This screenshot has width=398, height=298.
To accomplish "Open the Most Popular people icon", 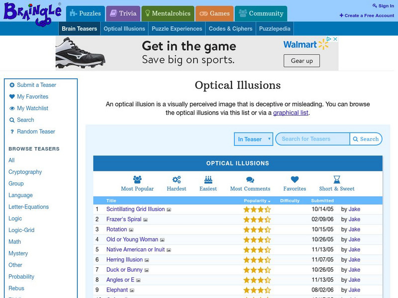I will tap(137, 179).
